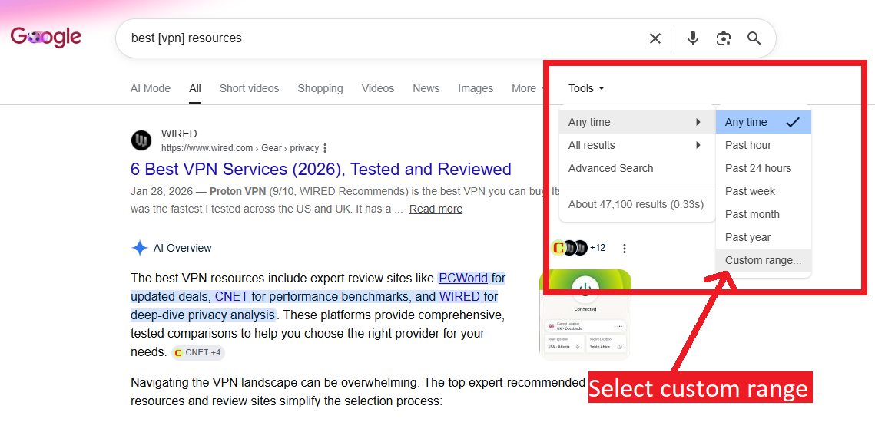Screen dimensions: 875x432
Task: Click 'About 47,100 results (0.33s)' text
Action: click(636, 205)
